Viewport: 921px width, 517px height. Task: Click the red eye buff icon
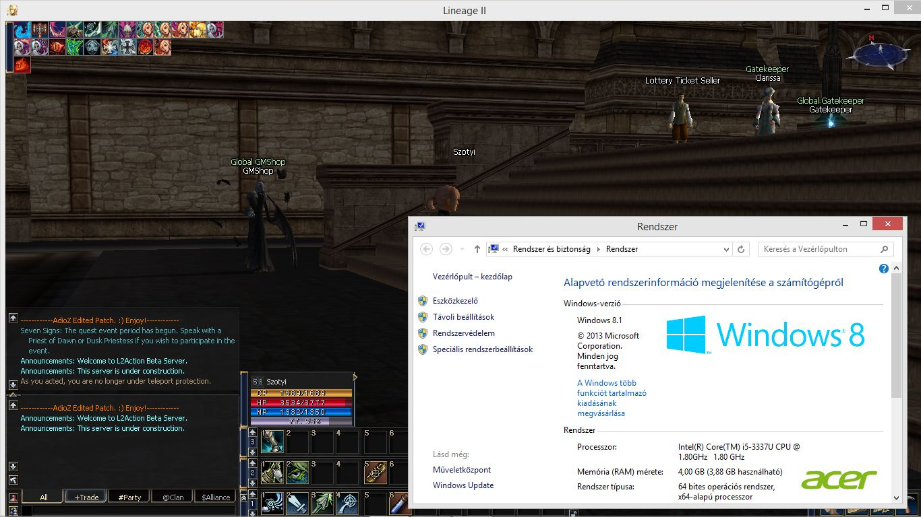(58, 47)
